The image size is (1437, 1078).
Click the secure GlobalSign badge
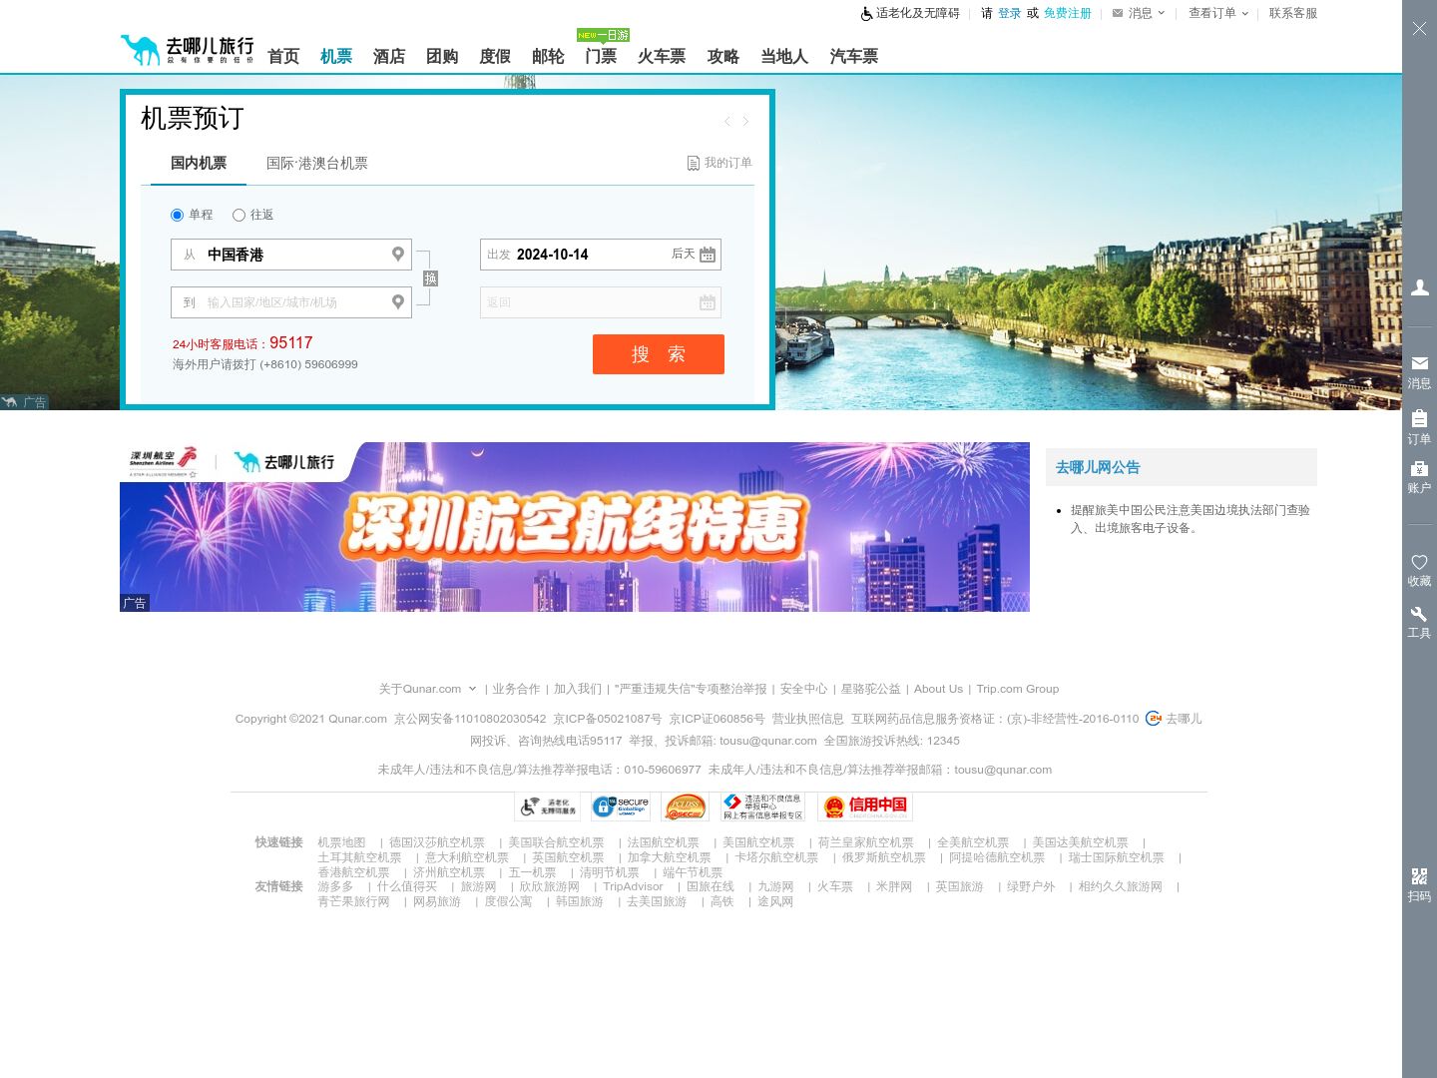(x=621, y=807)
